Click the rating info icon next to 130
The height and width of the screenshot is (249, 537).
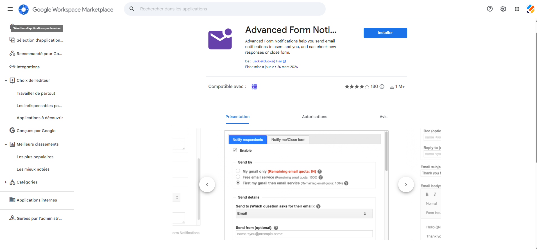coord(382,87)
